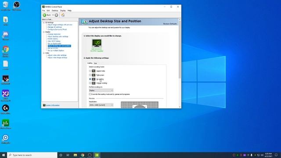Image resolution: width=281 pixels, height=158 pixels.
Task: Click the Integer scaling mode icon
Action: (x=94, y=83)
